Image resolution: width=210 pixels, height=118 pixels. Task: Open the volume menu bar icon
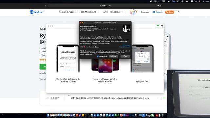coord(169,1)
